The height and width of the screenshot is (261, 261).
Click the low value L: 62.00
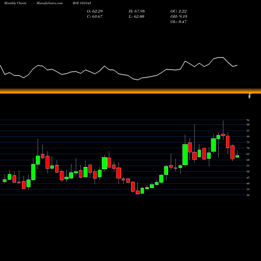(136, 17)
